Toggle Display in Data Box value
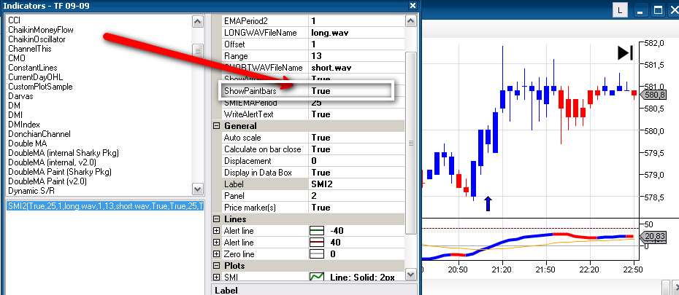The height and width of the screenshot is (295, 679). point(356,173)
